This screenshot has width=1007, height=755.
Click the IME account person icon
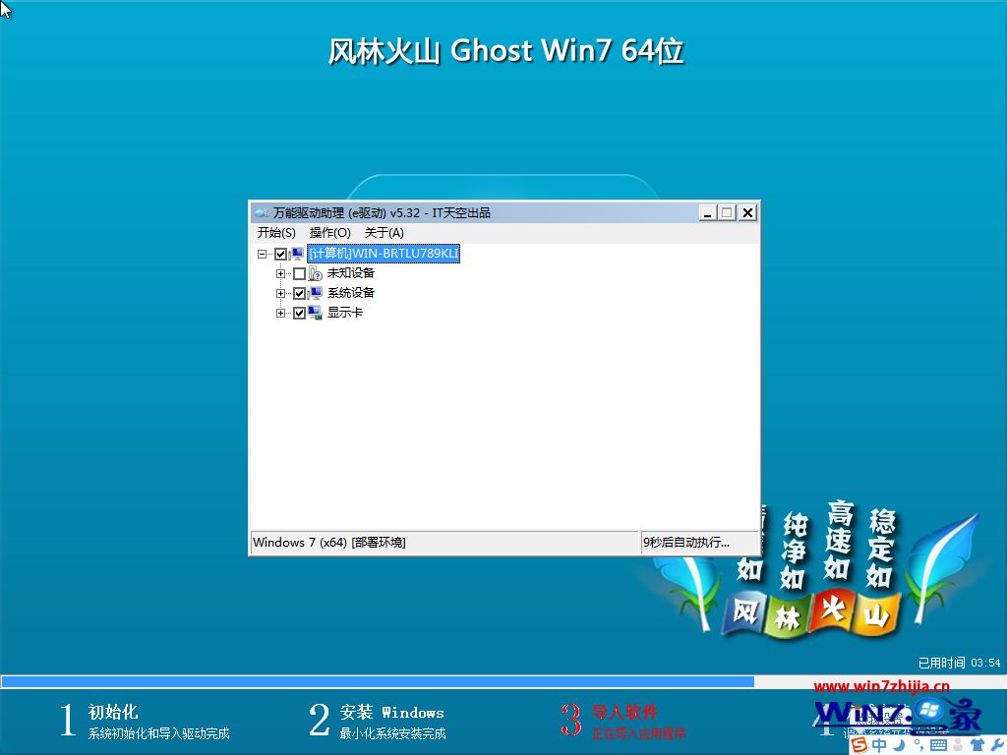[958, 744]
